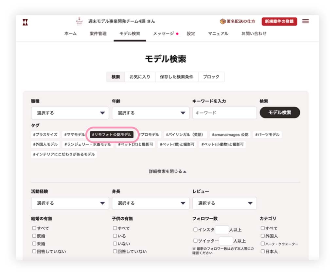Expand the 年齢 dropdown
The image size is (335, 275).
click(x=150, y=113)
